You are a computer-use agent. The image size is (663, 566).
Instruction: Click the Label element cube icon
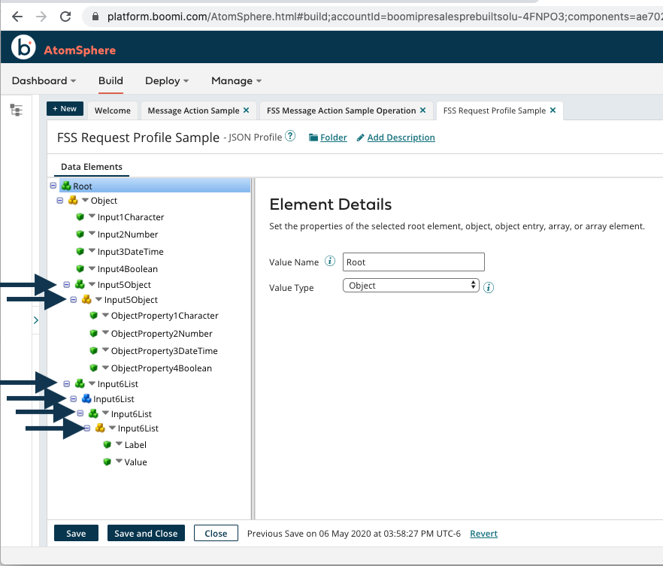coord(107,444)
